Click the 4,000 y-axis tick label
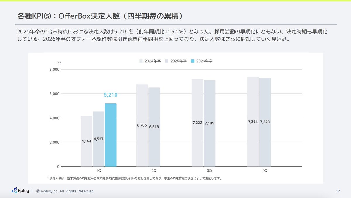 [x=54, y=118]
